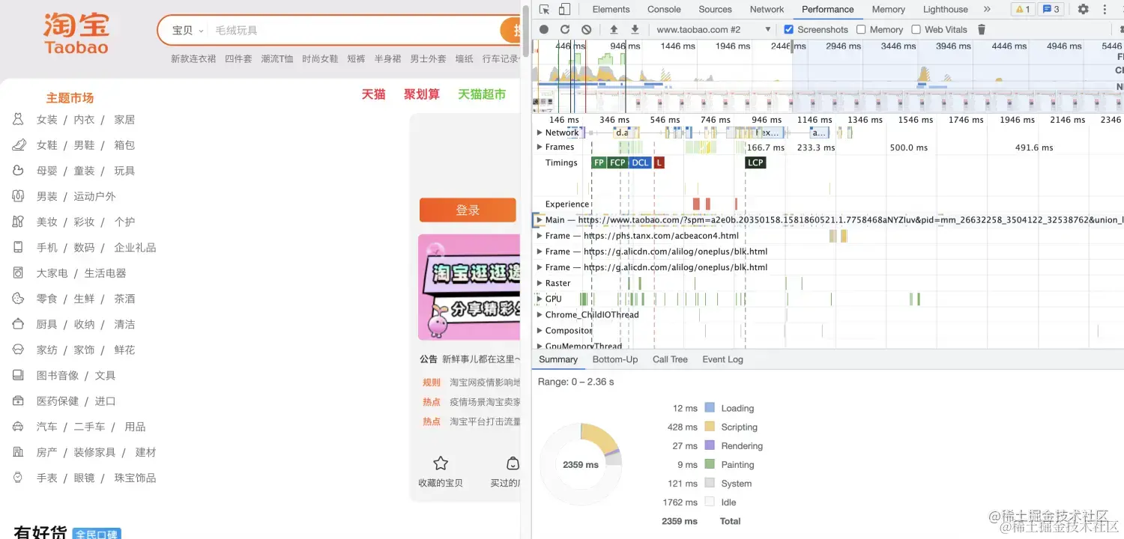
Task: Expand the Main thread track
Action: 540,220
